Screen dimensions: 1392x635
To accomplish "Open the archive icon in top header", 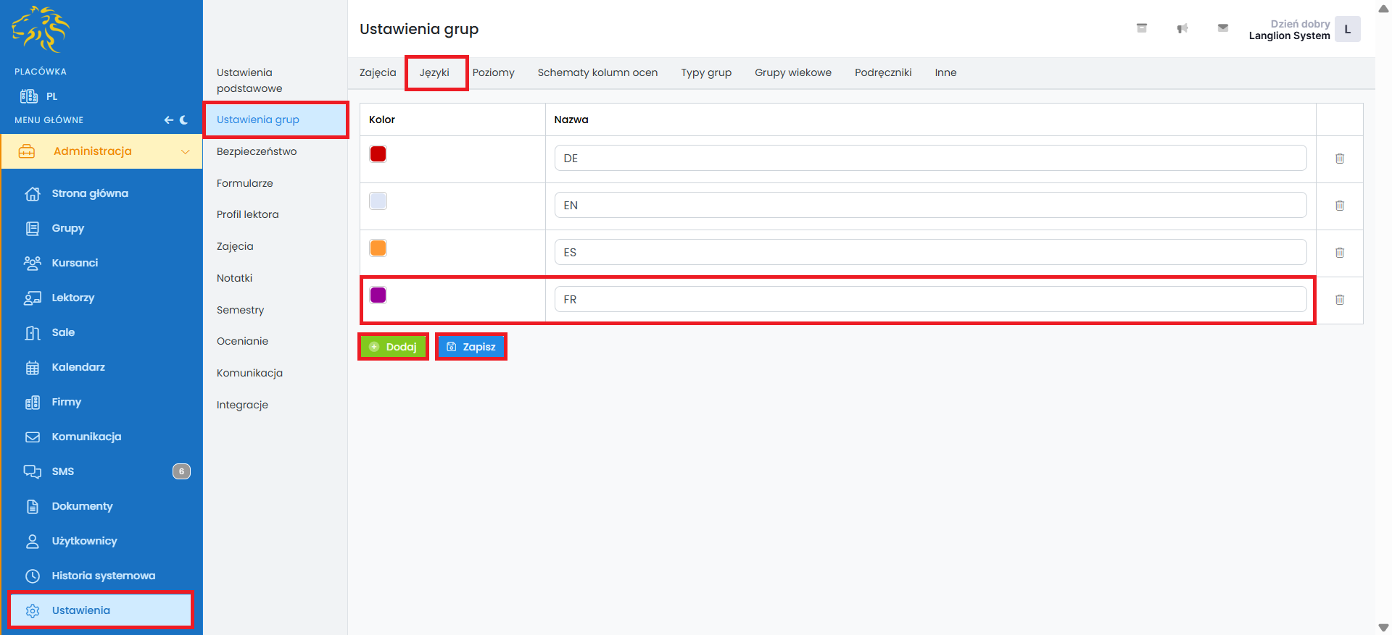I will (x=1141, y=28).
